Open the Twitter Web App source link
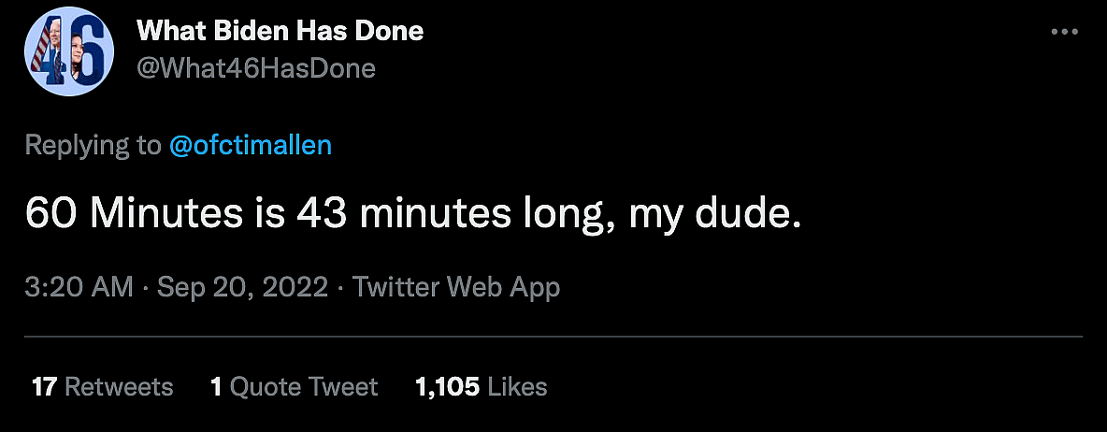The height and width of the screenshot is (432, 1107). point(456,286)
